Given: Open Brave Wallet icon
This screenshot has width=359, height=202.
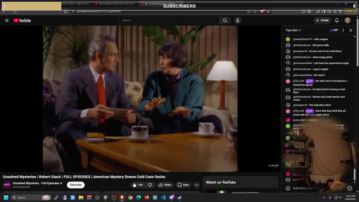Looking at the screenshot, I should point(329,11).
